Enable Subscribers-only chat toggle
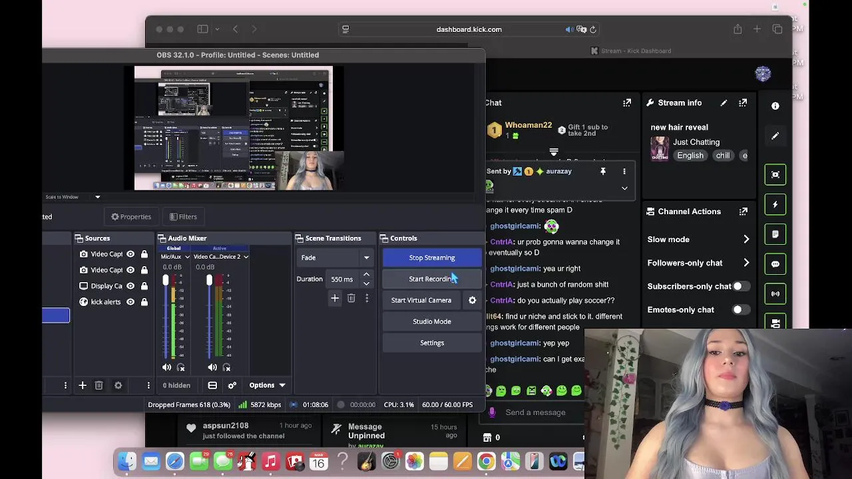852x479 pixels. click(x=742, y=286)
